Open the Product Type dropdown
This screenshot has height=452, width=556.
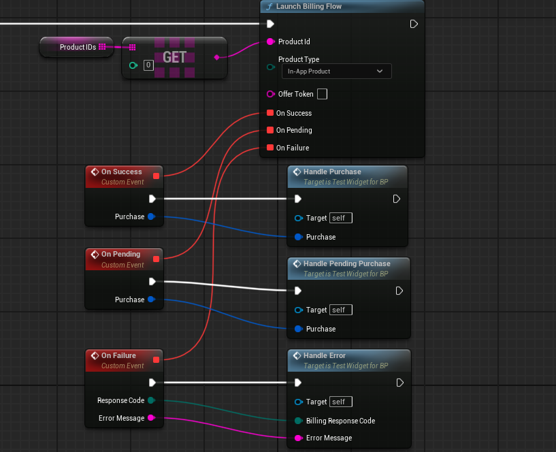336,71
